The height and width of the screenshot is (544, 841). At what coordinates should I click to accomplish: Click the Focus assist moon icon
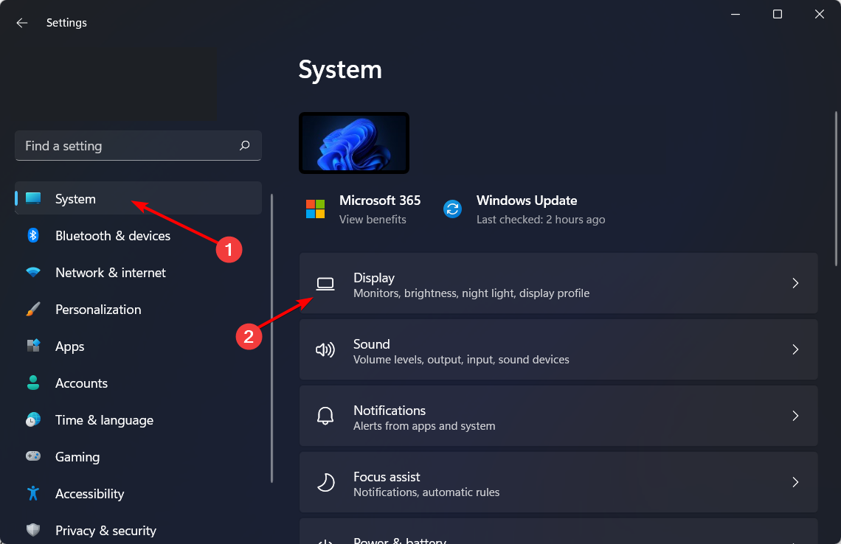click(325, 482)
